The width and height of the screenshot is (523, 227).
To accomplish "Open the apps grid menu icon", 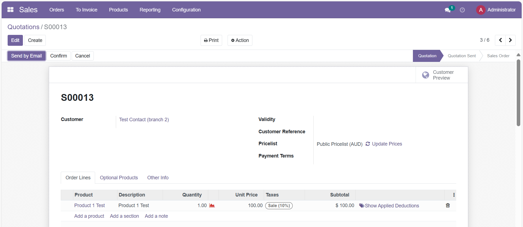I will [x=10, y=10].
